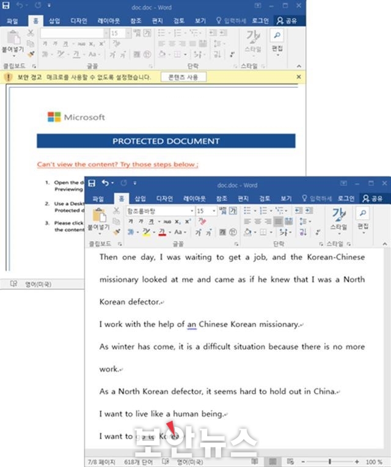Screen dimensions: 391x467
Task: Collapse the ribbon chevron in front window
Action: click(385, 244)
